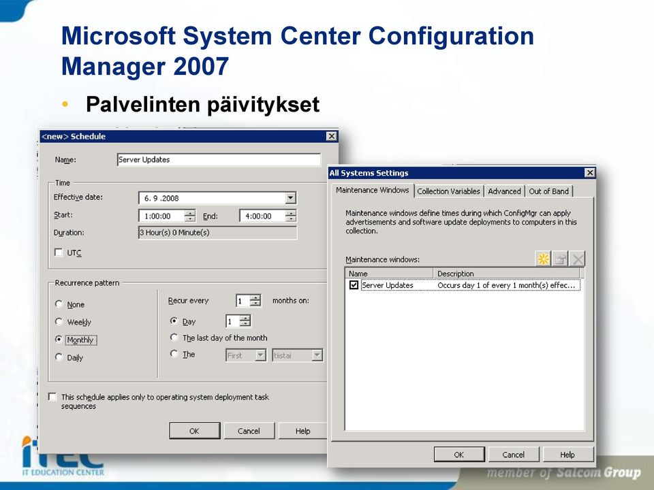Viewport: 654px width, 490px height.
Task: Click Help in the Schedule dialog
Action: (x=302, y=431)
